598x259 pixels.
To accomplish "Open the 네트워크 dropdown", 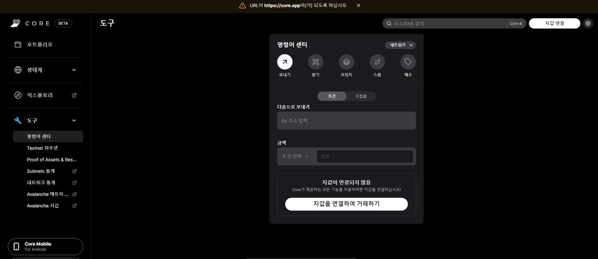I will click(400, 45).
